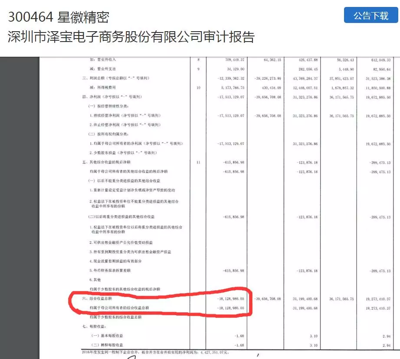Click the row label '减：所得税费用'
400x359 pixels.
(103, 87)
